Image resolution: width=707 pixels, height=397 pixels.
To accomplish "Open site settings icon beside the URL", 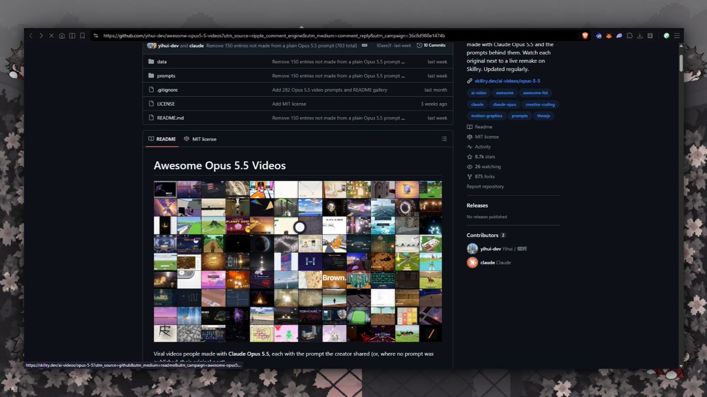I will point(97,36).
